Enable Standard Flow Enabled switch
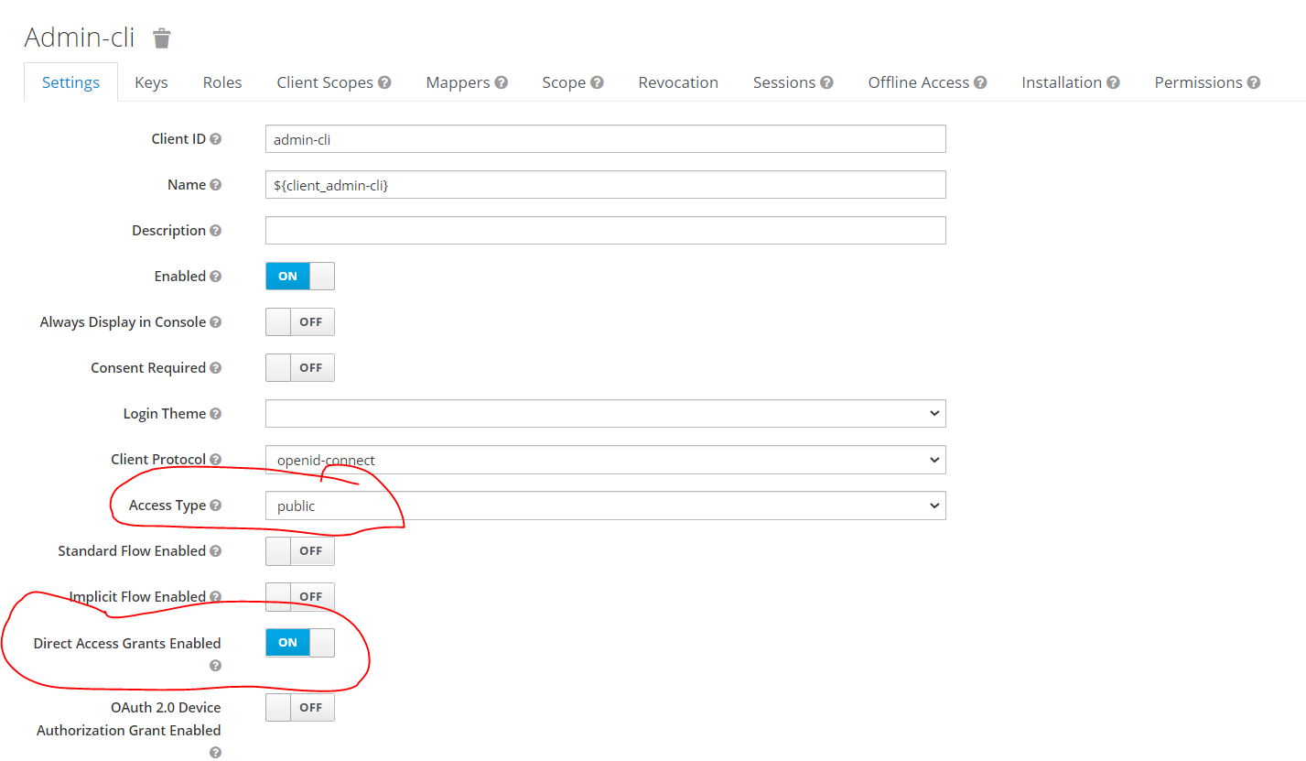1306x761 pixels. [x=299, y=550]
